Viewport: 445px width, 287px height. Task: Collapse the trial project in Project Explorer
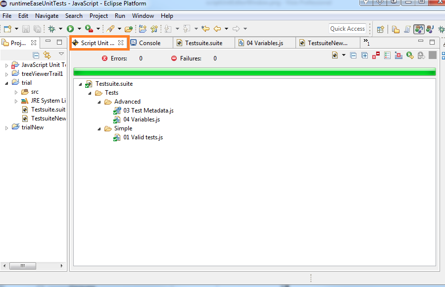6,82
